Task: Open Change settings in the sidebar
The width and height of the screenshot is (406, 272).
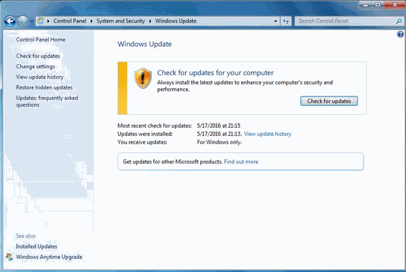Action: click(36, 66)
